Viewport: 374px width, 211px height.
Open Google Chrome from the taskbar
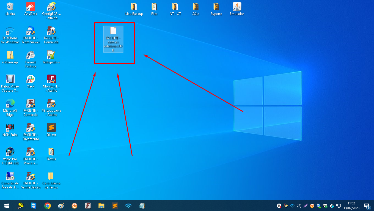[x=48, y=205]
